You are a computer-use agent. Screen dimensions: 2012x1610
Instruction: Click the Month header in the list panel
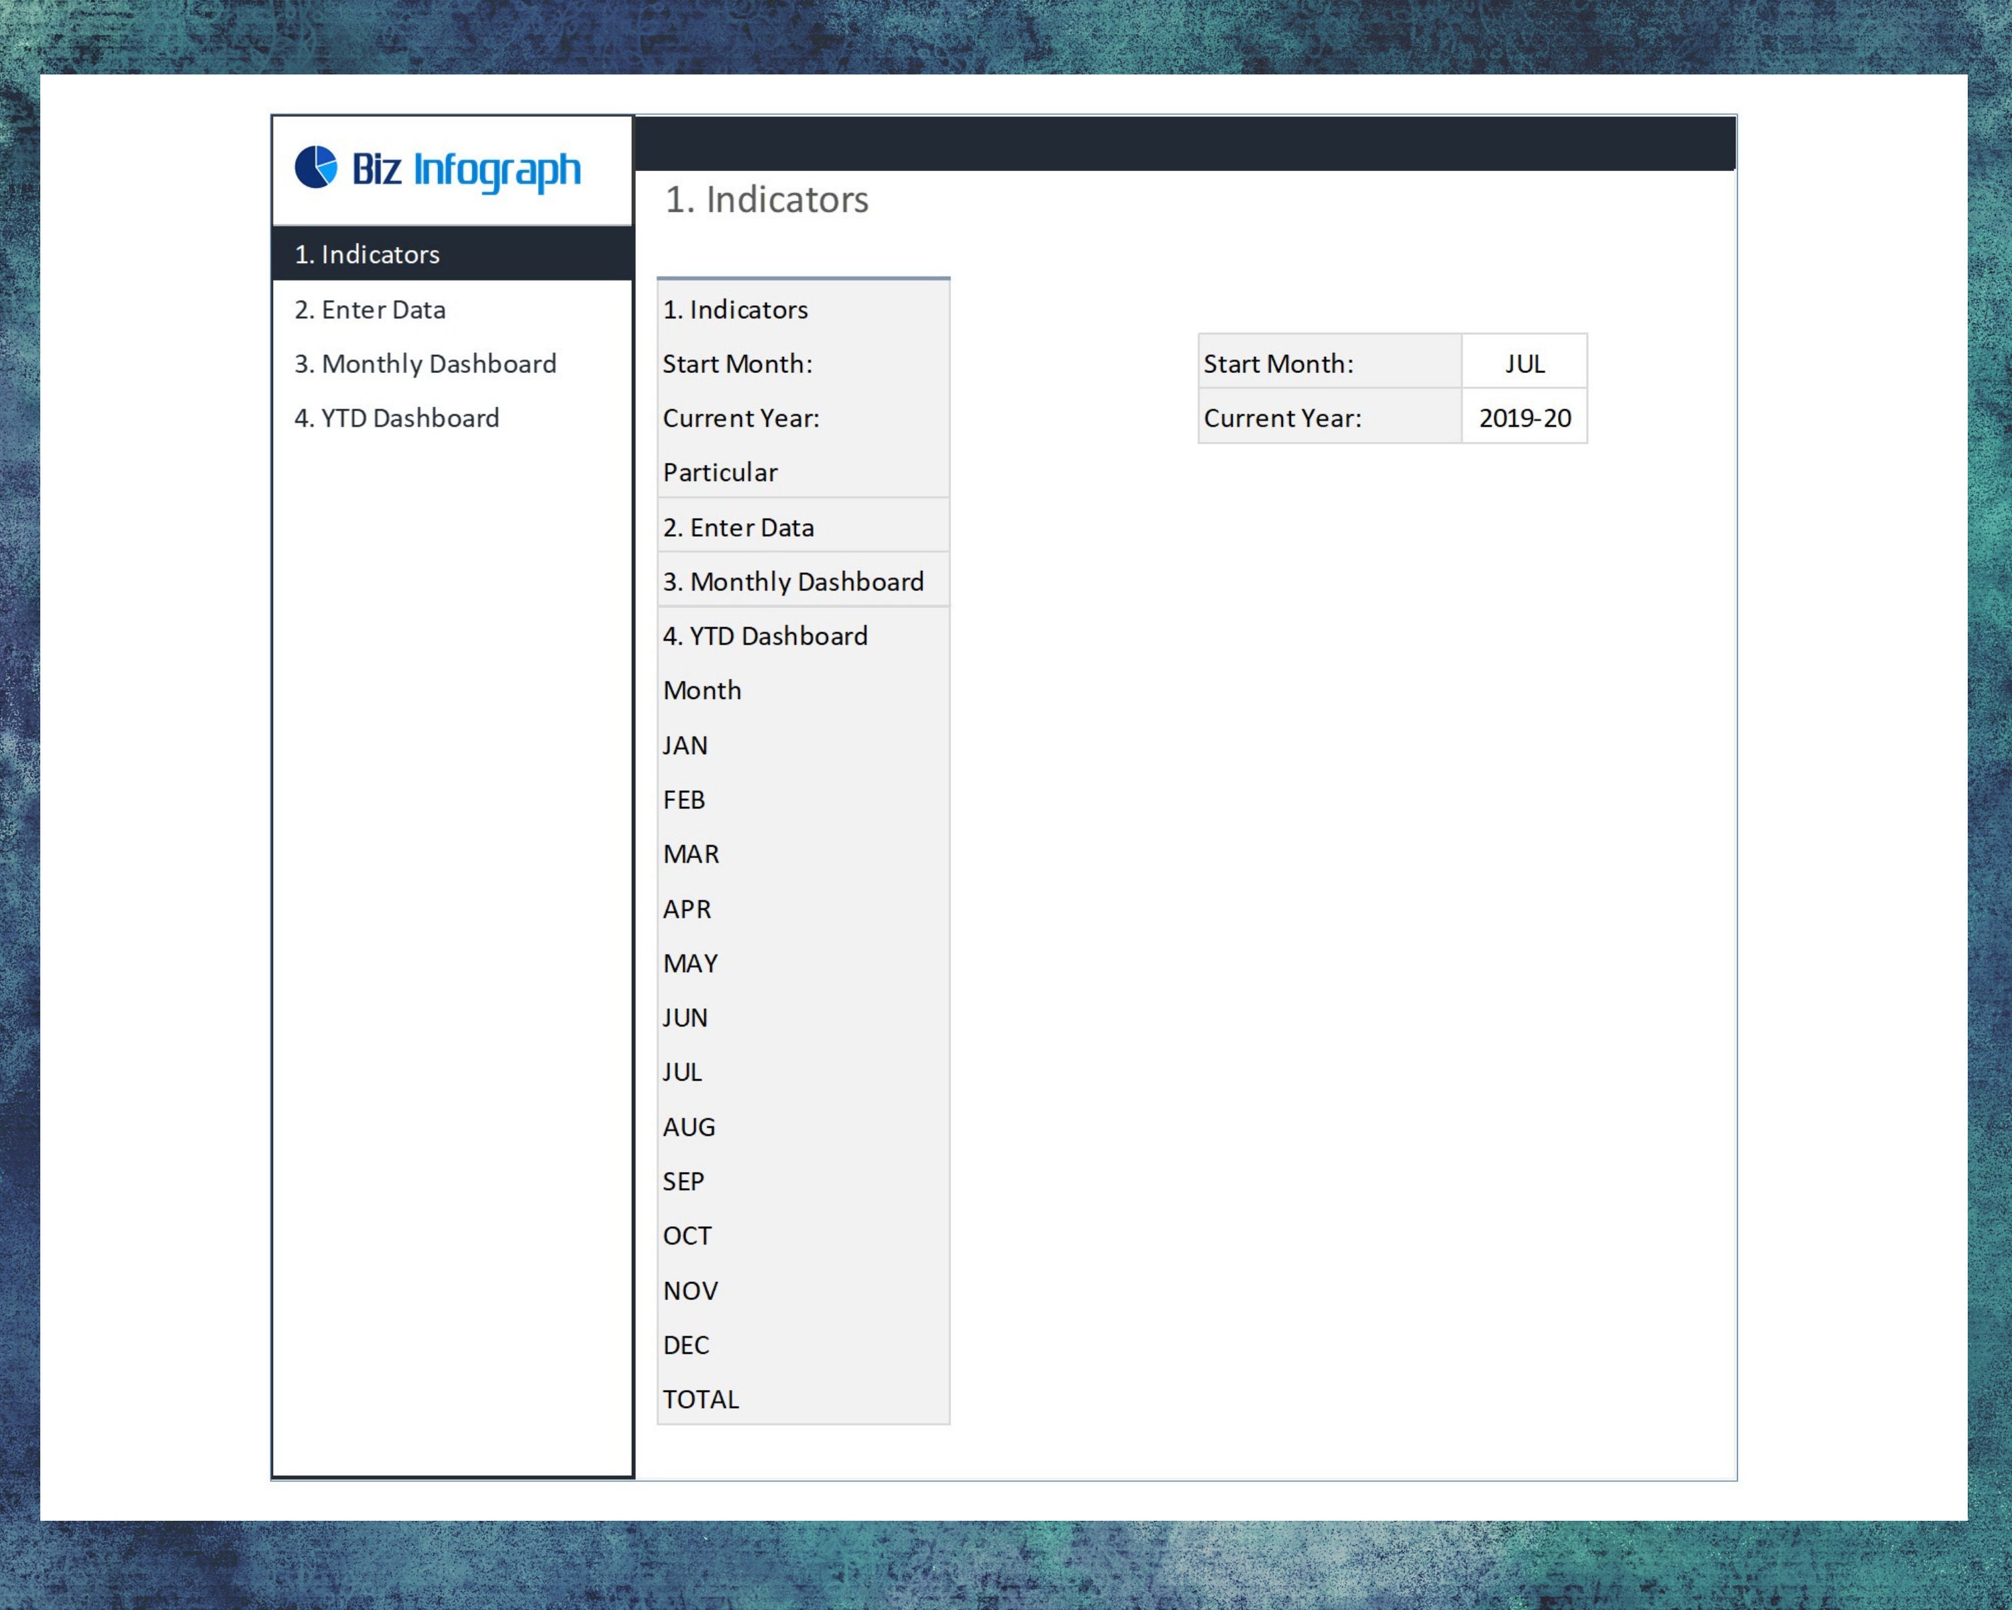702,690
